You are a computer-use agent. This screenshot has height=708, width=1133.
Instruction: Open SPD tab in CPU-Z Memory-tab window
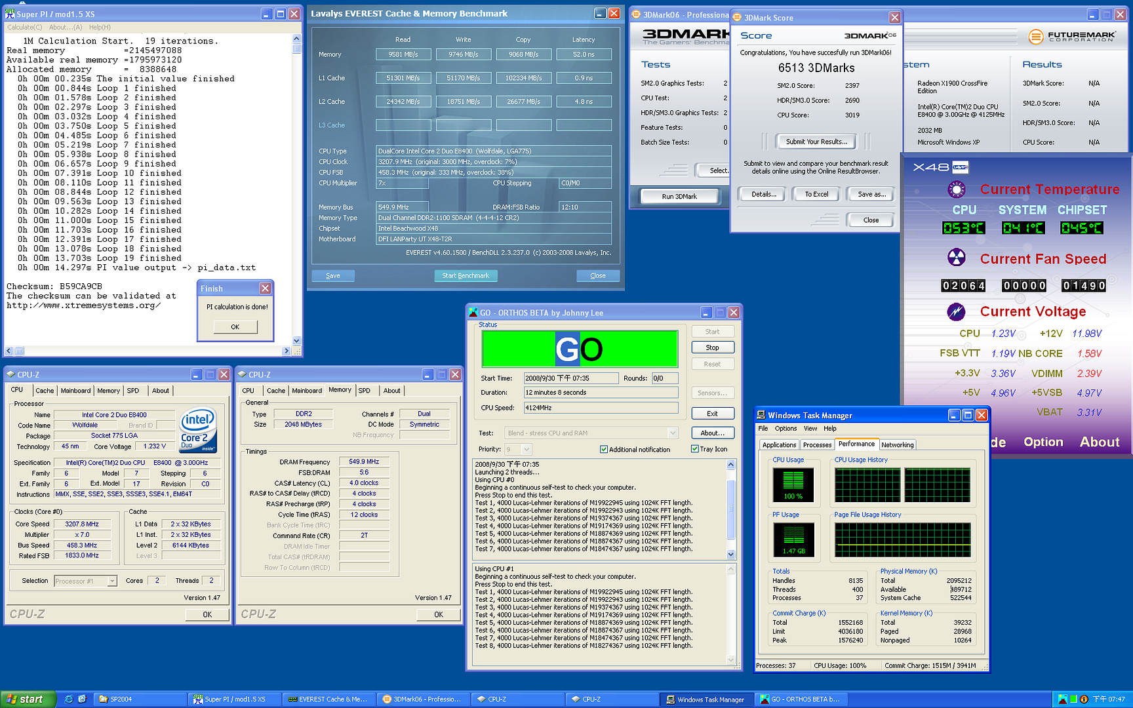(364, 390)
